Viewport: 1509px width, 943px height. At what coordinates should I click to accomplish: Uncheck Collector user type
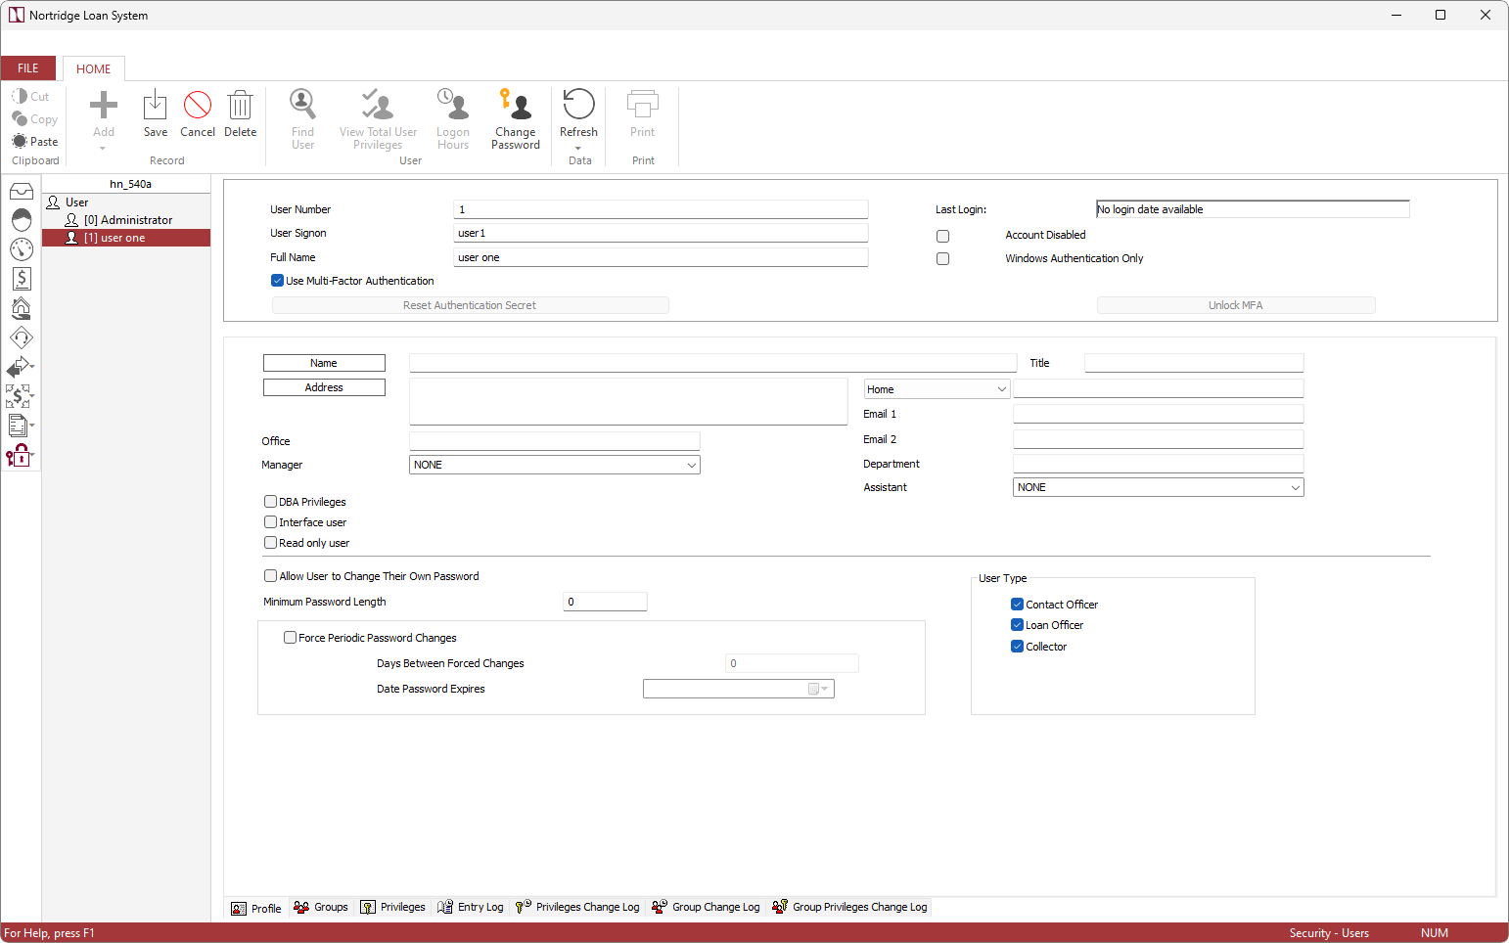1017,647
